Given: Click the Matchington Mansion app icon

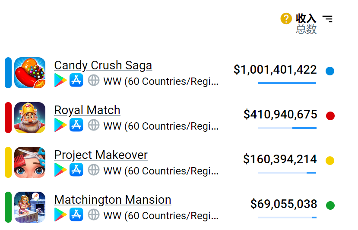Looking at the screenshot, I should coord(30,207).
